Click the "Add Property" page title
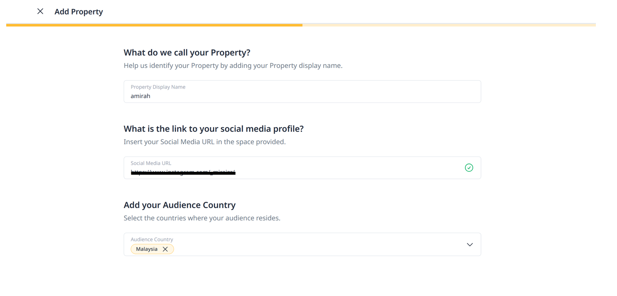This screenshot has height=296, width=617. pos(79,12)
